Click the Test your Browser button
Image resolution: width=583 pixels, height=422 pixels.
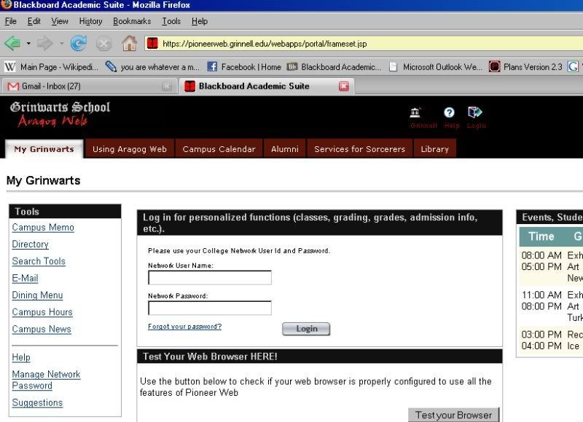pyautogui.click(x=453, y=415)
